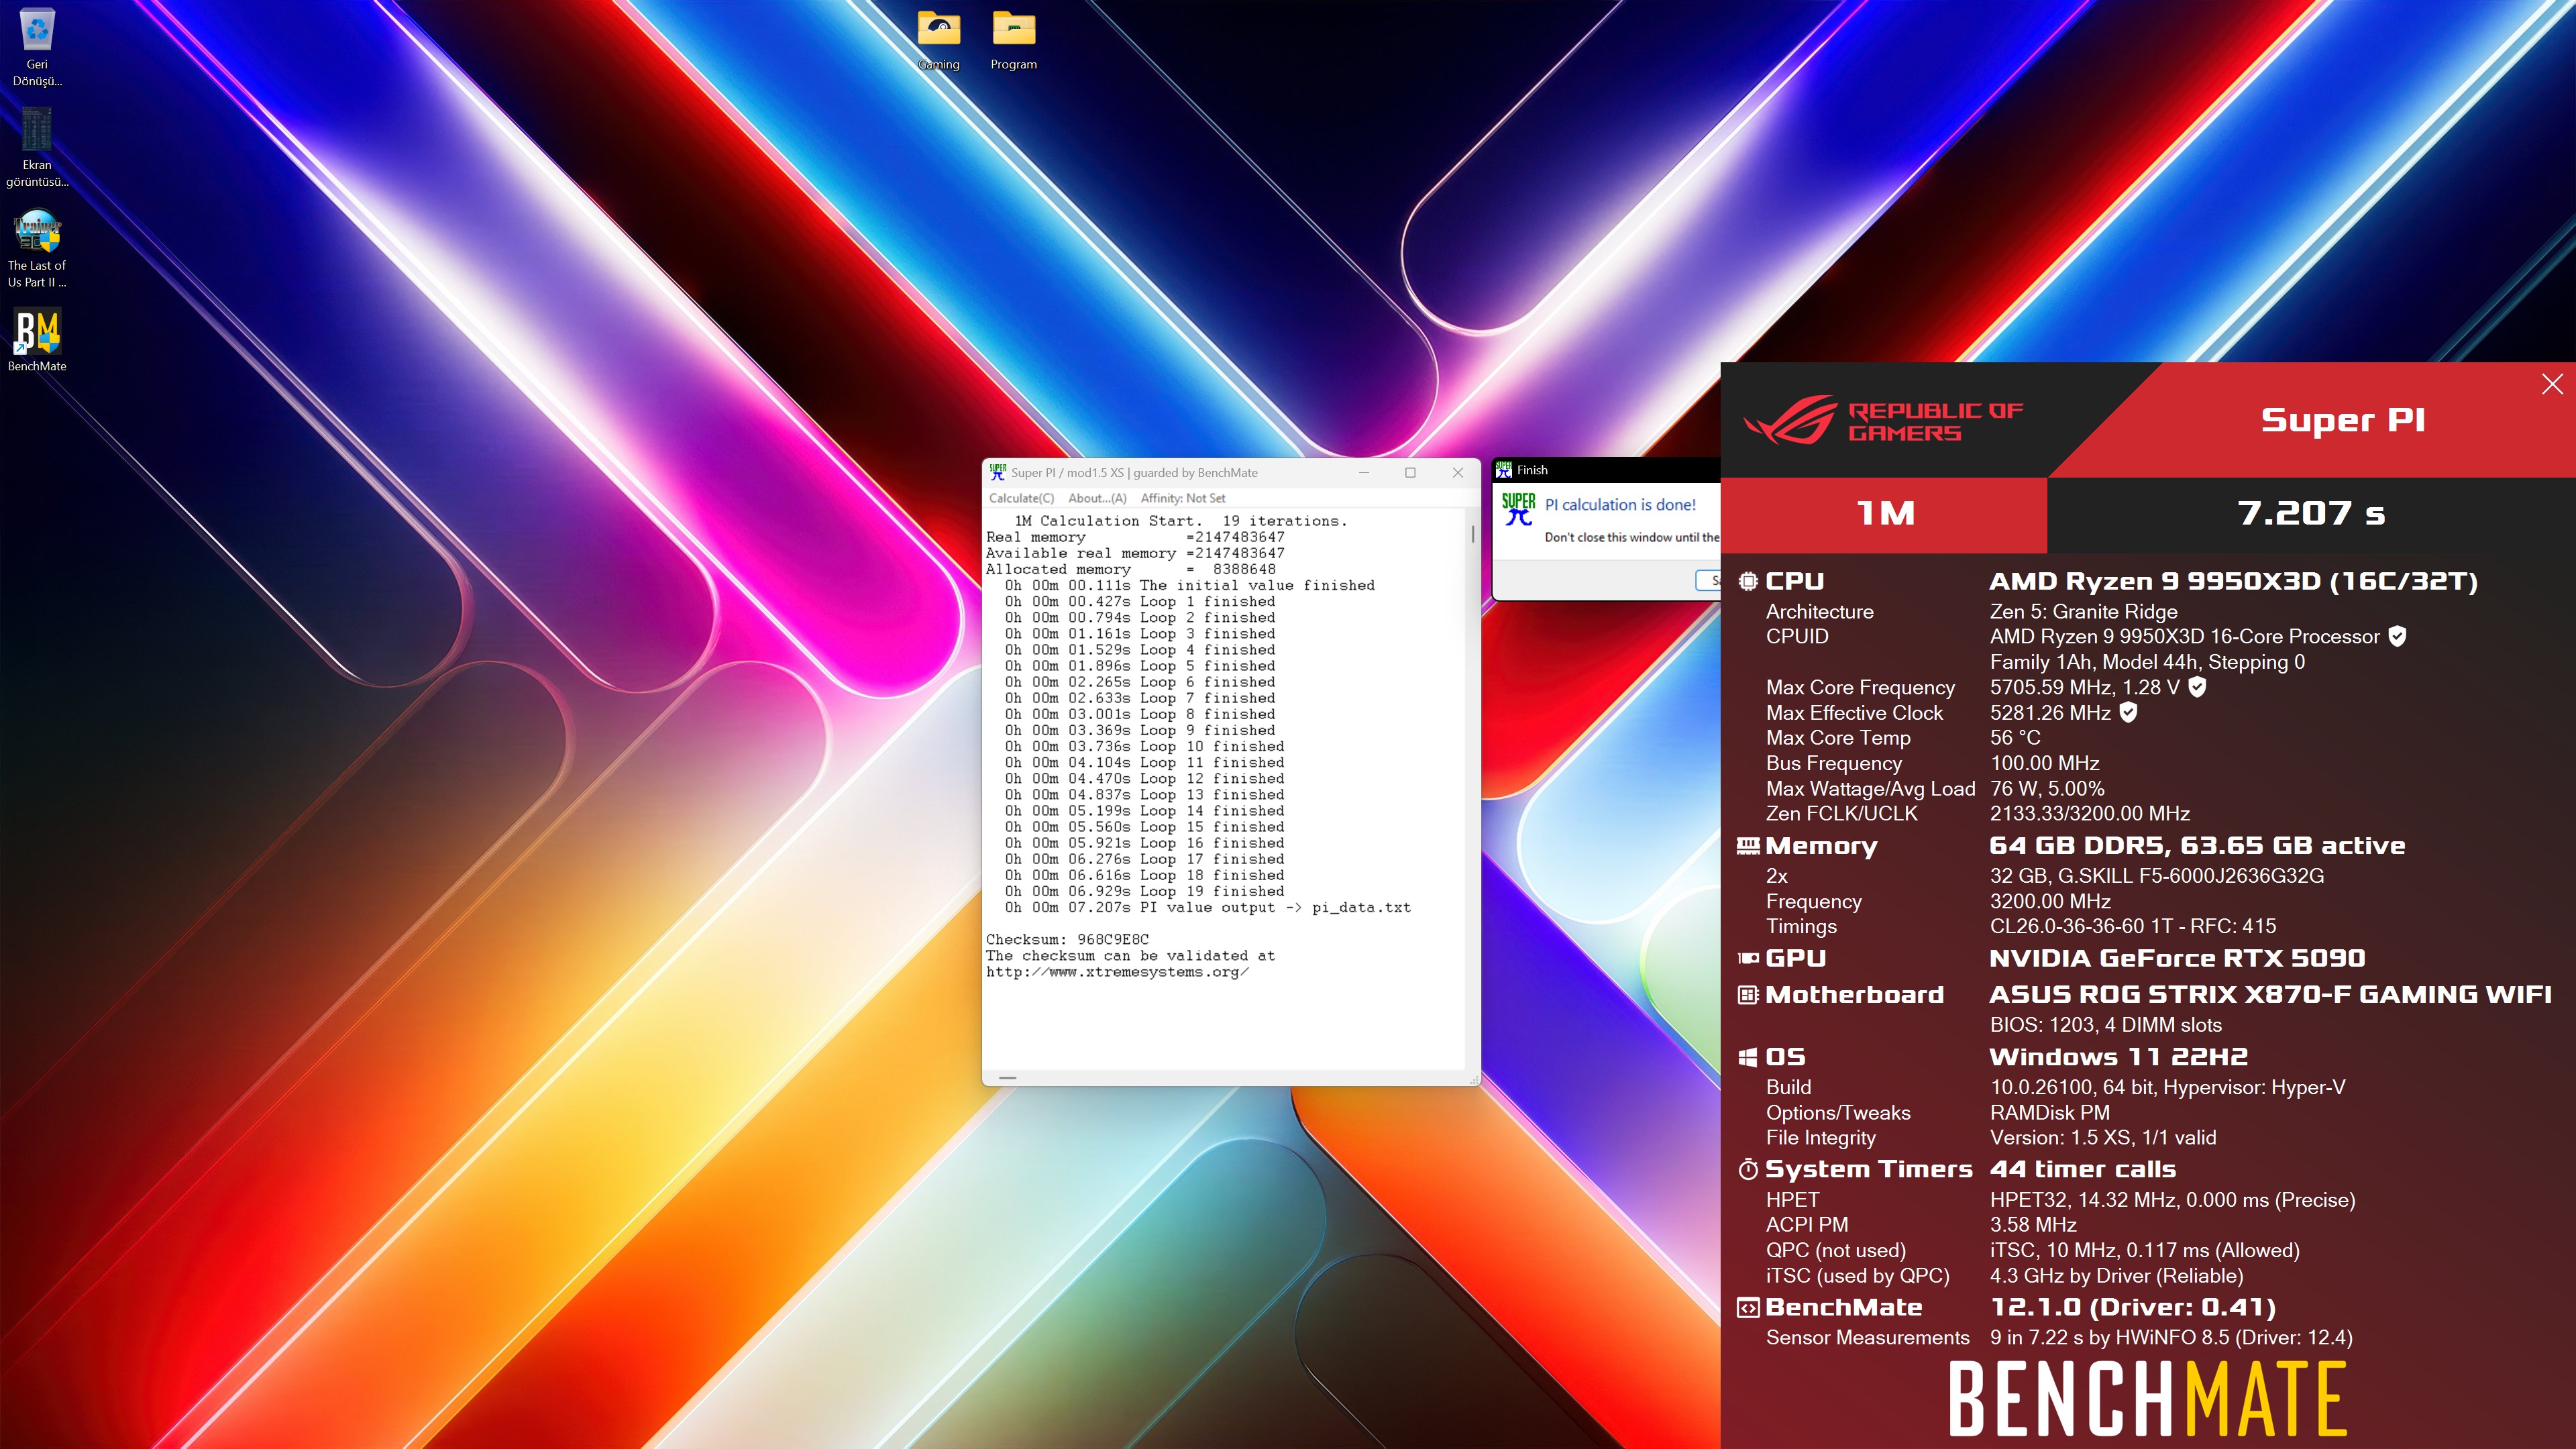Click the '1M Calculation Start' log line
Screen dimensions: 2576x1449
pyautogui.click(x=1180, y=521)
